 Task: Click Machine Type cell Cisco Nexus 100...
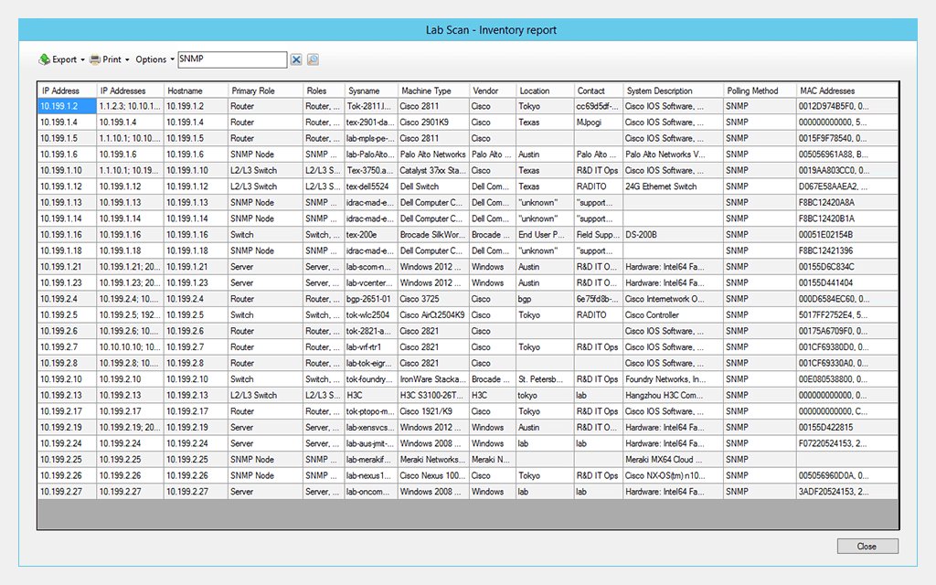click(x=433, y=475)
